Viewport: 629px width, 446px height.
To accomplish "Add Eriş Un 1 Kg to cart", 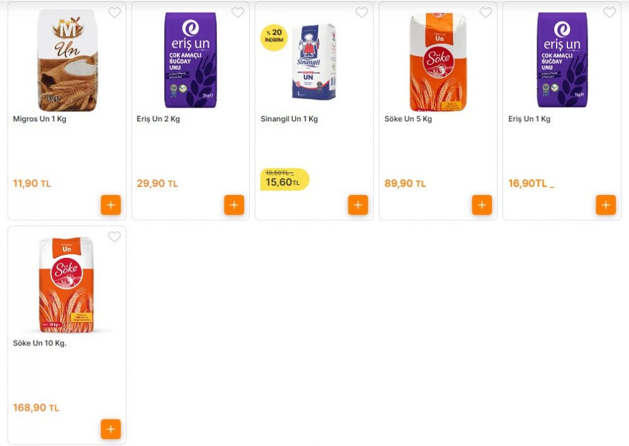I will point(606,205).
